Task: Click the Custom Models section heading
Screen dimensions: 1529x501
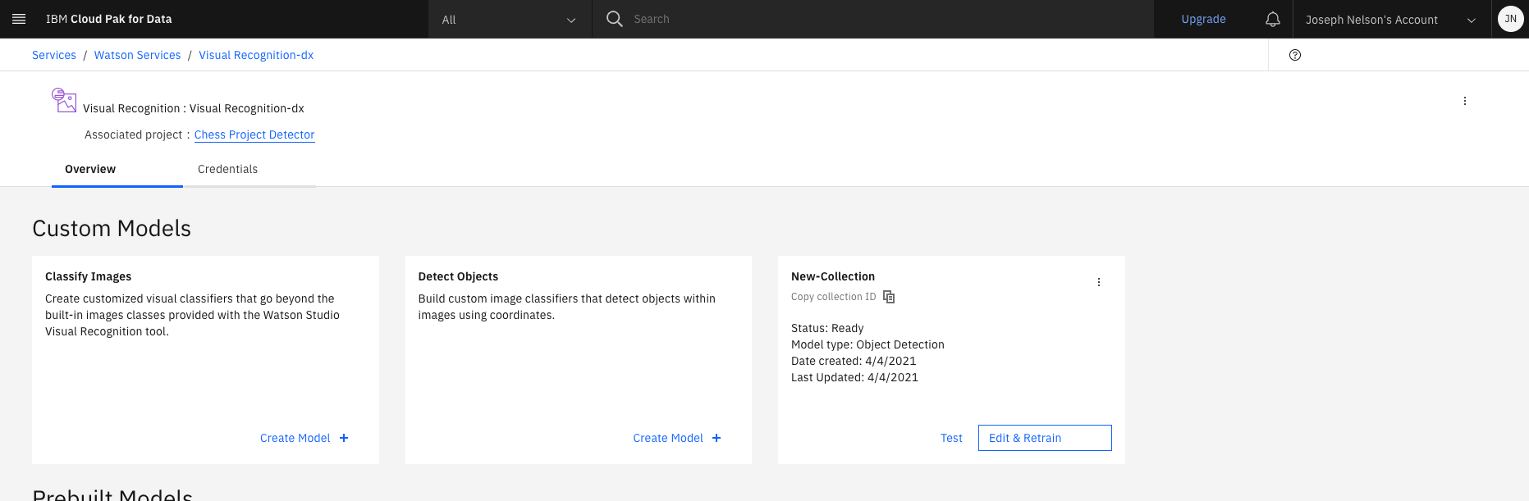Action: [112, 228]
